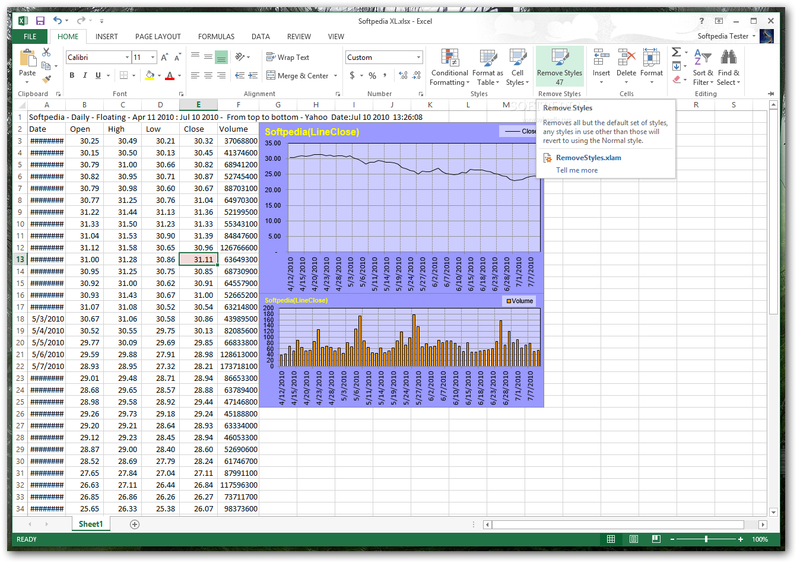Toggle Italic formatting
Screen dimensions: 797x563
(x=85, y=75)
